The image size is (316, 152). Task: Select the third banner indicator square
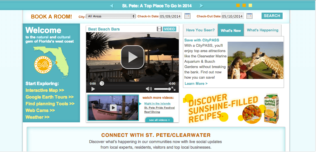point(250,5)
